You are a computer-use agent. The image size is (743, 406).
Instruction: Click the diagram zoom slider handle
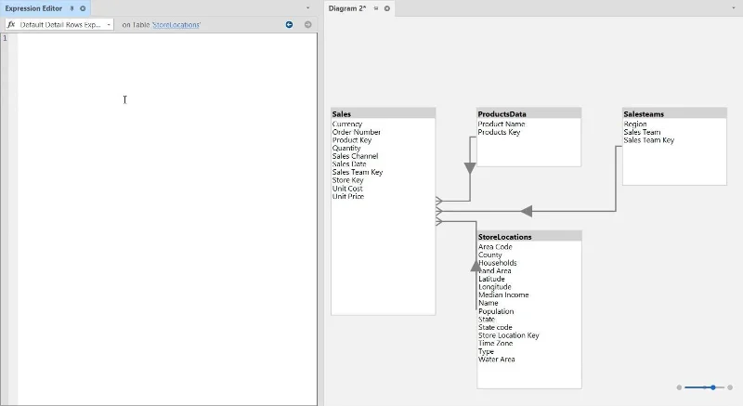tap(713, 387)
